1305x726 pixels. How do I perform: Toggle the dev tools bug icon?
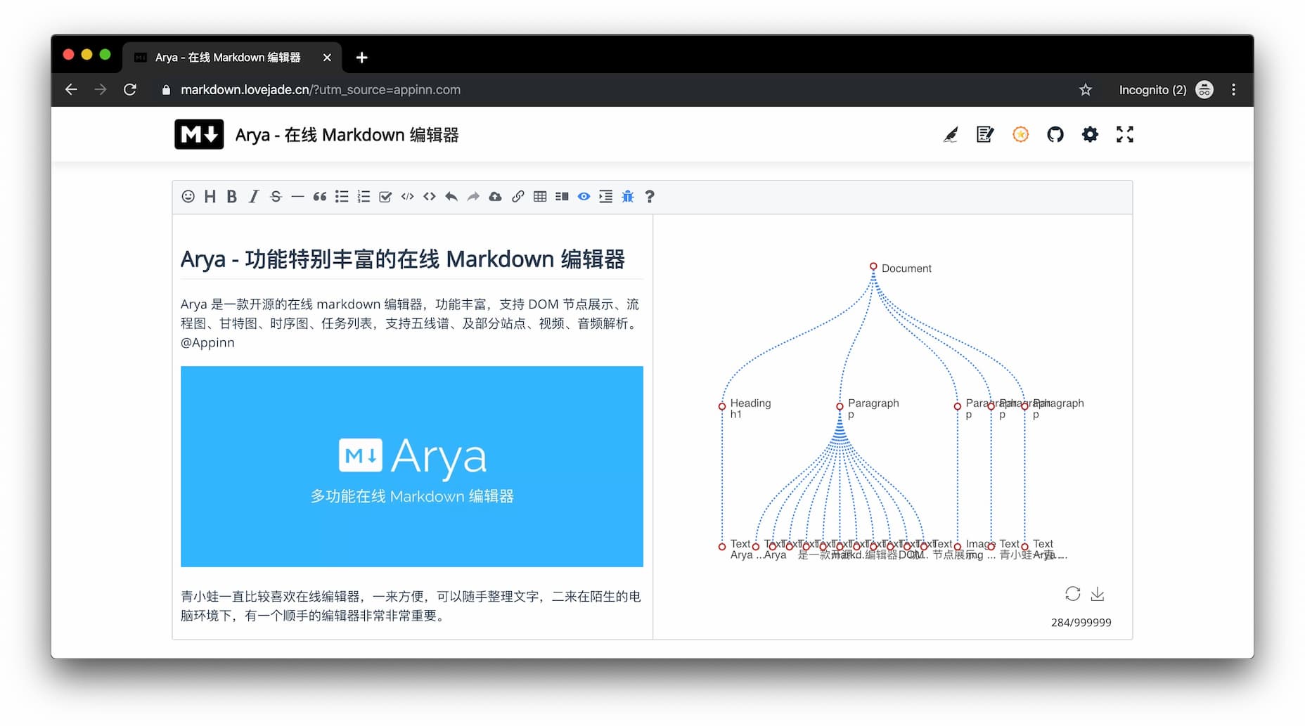[628, 197]
